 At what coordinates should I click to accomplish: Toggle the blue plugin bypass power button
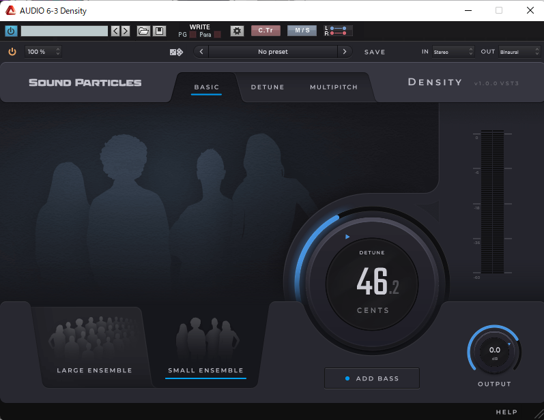(x=11, y=31)
